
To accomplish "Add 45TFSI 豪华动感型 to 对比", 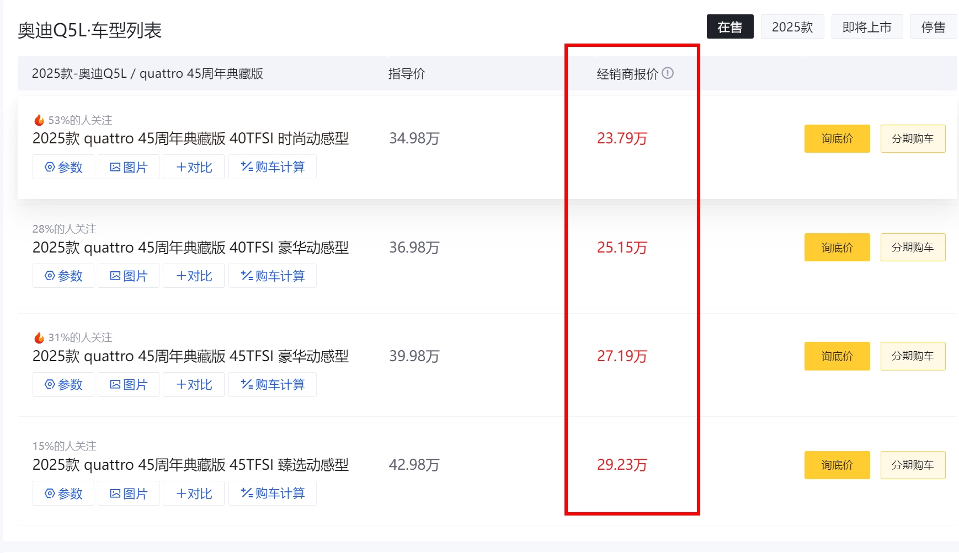I will (194, 384).
